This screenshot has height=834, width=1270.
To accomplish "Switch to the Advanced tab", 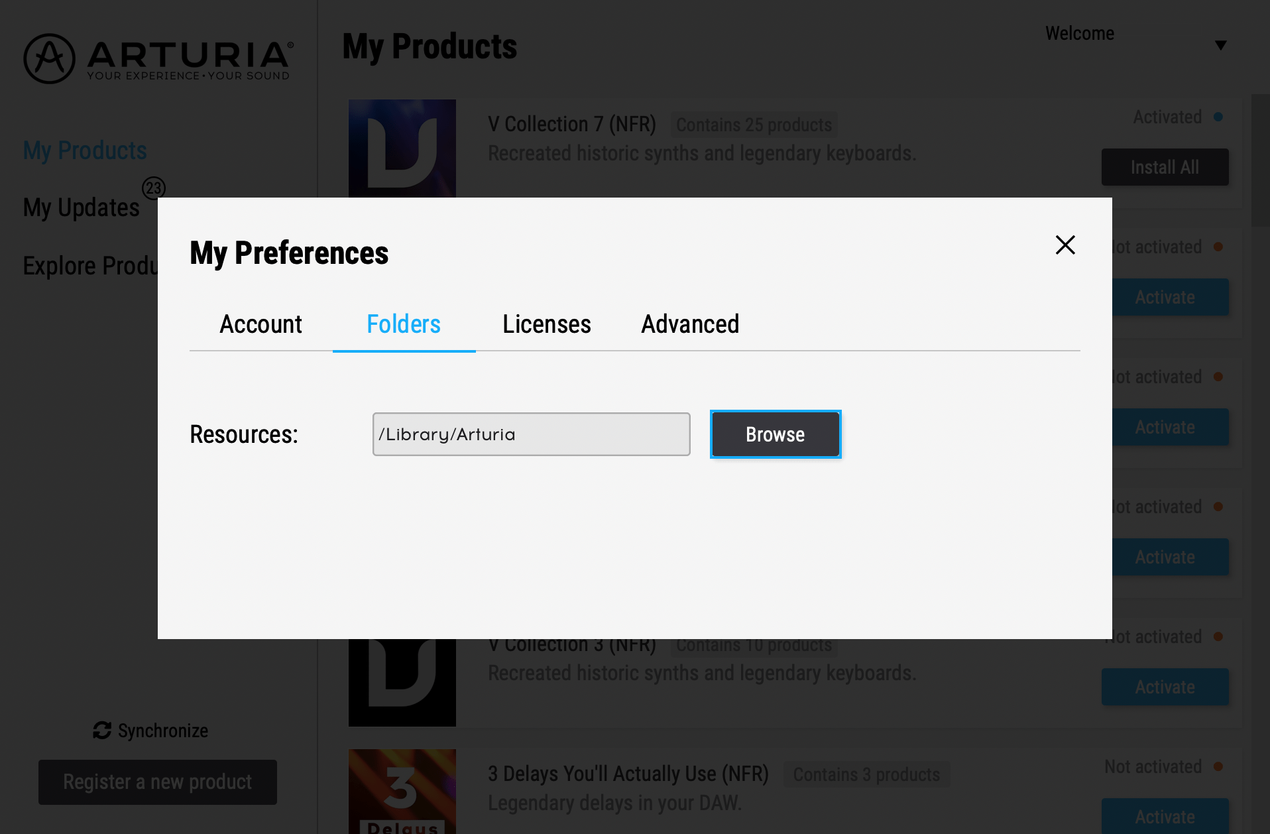I will (690, 324).
